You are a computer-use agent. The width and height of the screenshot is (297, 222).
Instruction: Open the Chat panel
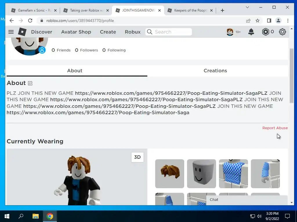pos(247,199)
